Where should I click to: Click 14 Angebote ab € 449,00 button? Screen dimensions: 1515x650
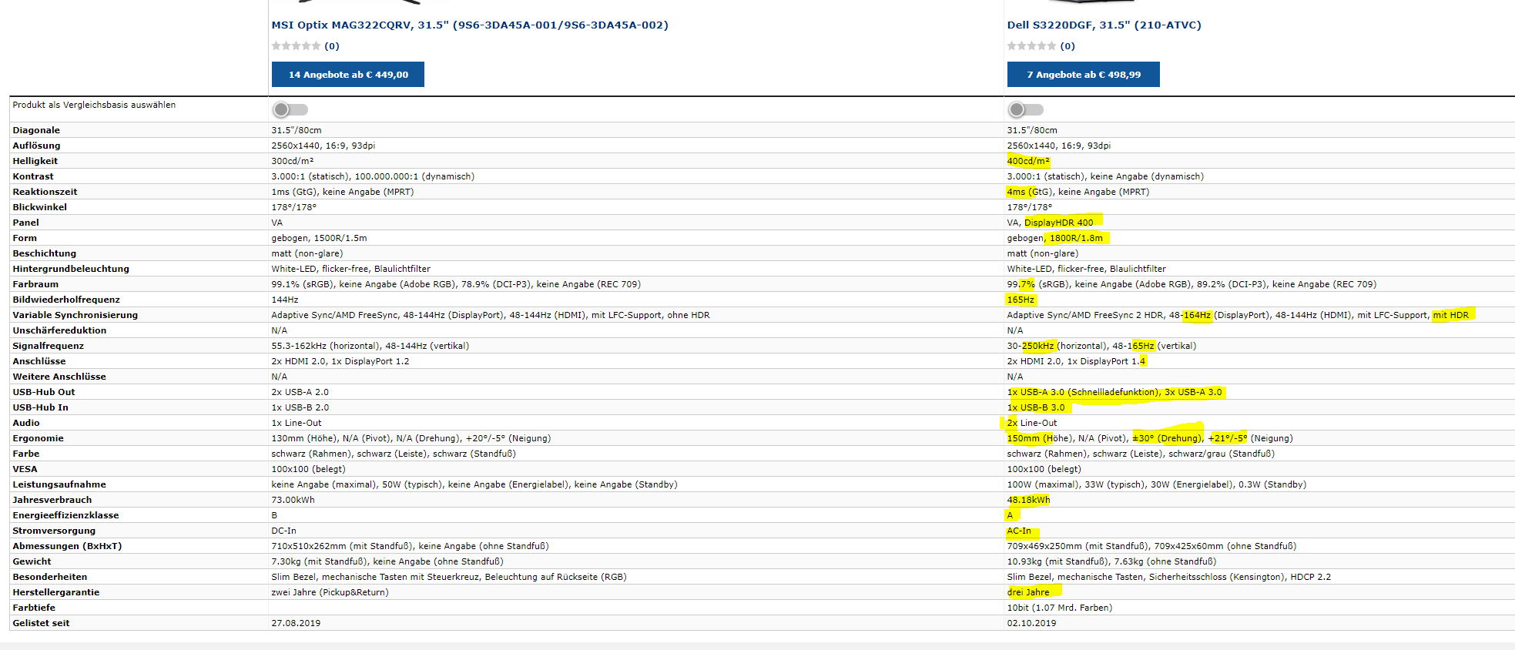[348, 75]
